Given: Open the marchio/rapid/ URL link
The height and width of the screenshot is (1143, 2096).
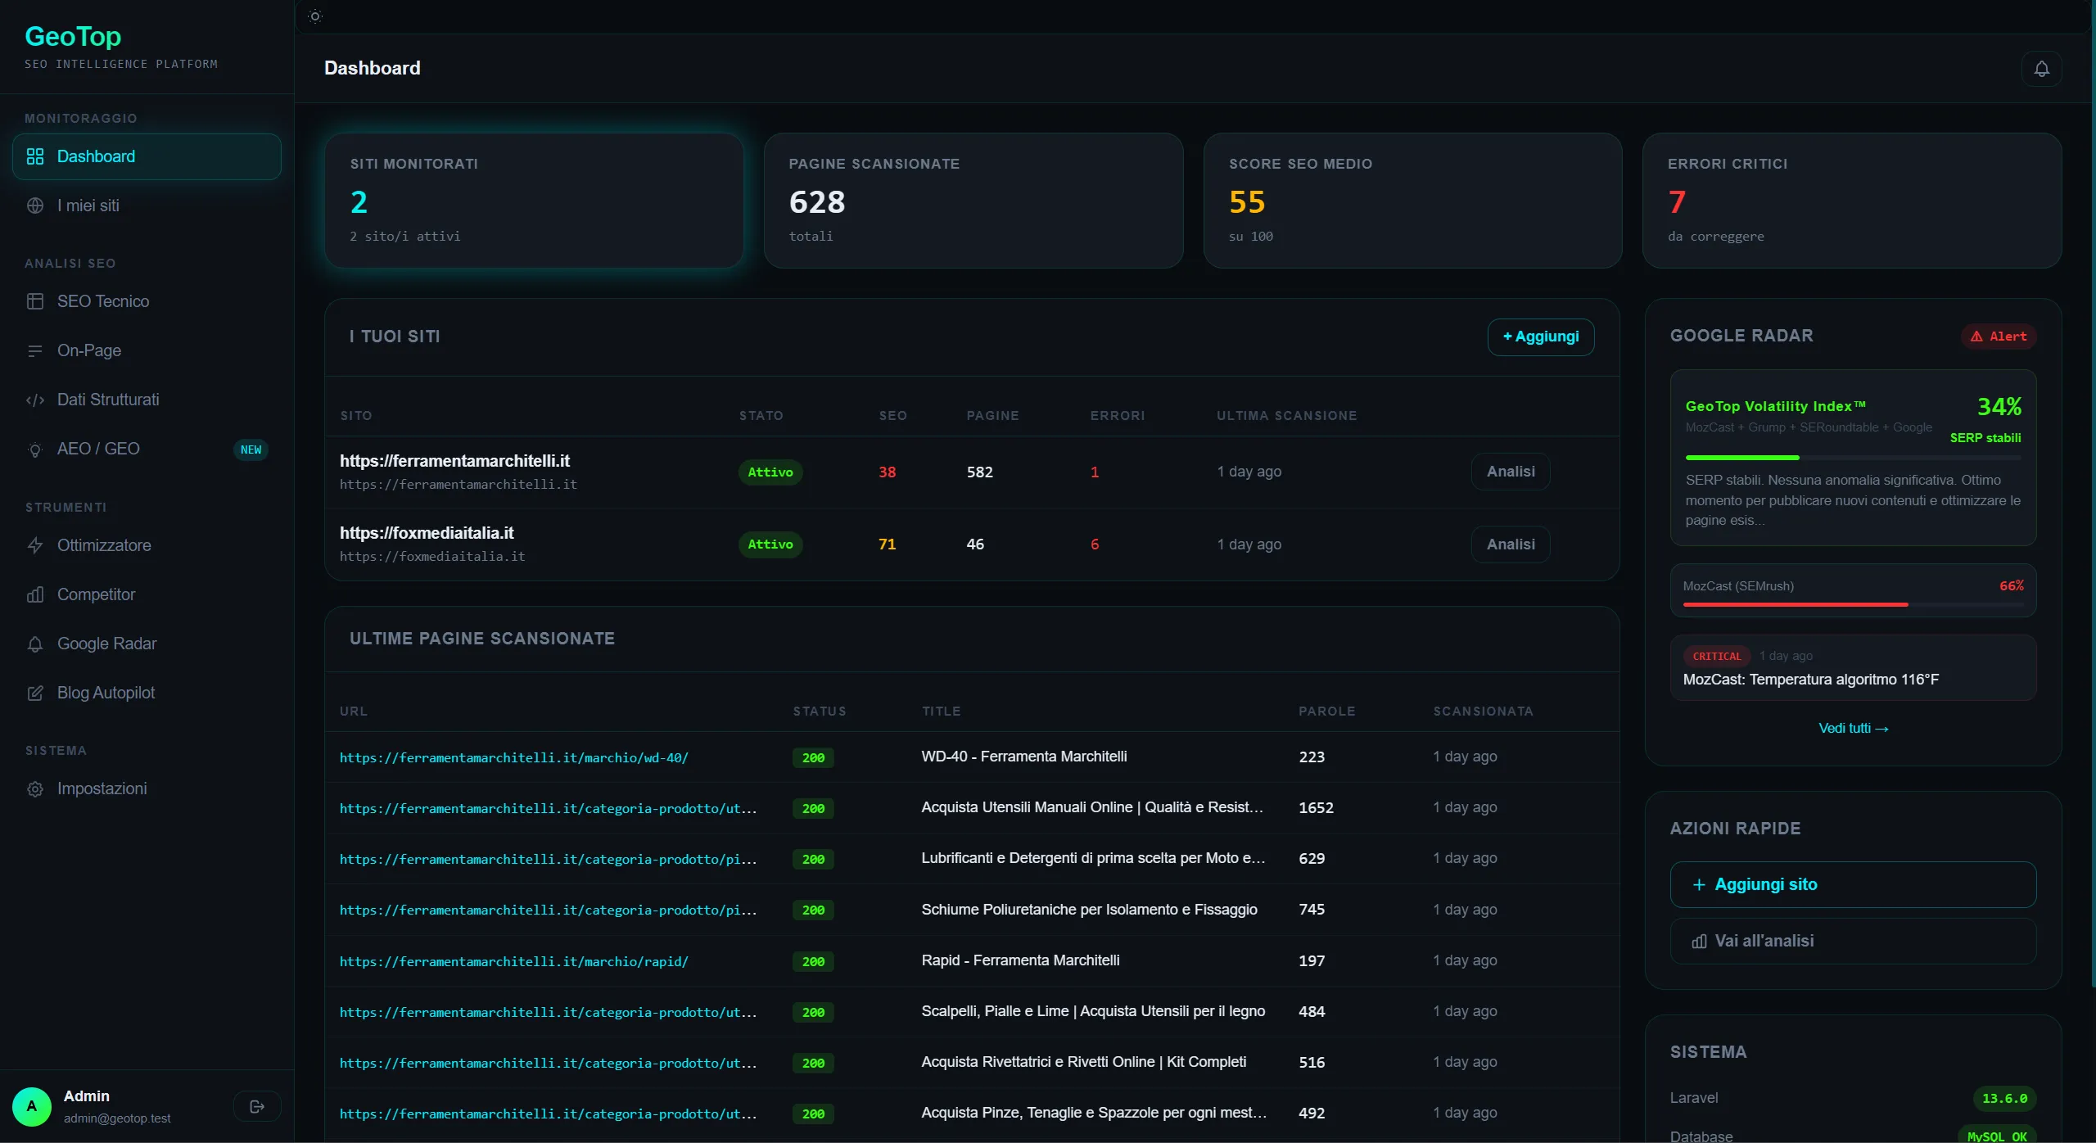Looking at the screenshot, I should [514, 961].
